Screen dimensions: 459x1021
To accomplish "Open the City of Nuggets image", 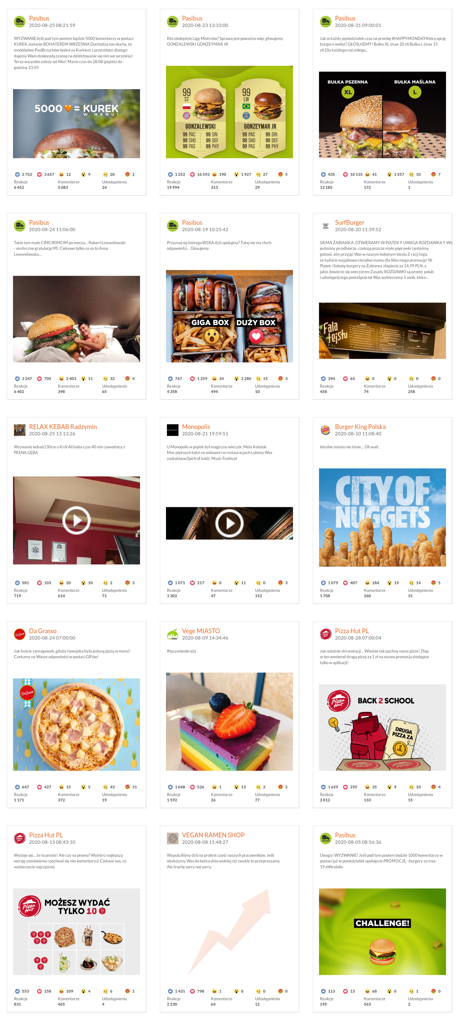I will 382,517.
